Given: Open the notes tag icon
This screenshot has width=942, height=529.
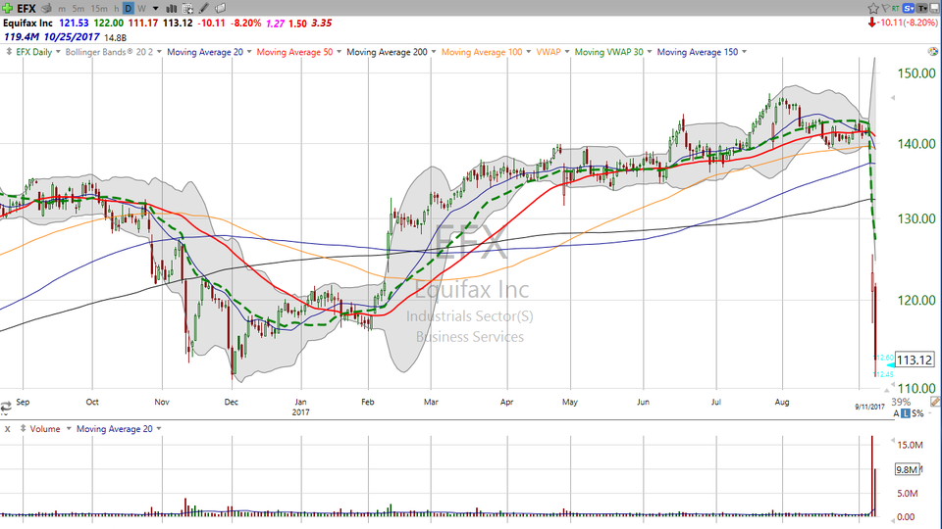Looking at the screenshot, I should pos(221,9).
